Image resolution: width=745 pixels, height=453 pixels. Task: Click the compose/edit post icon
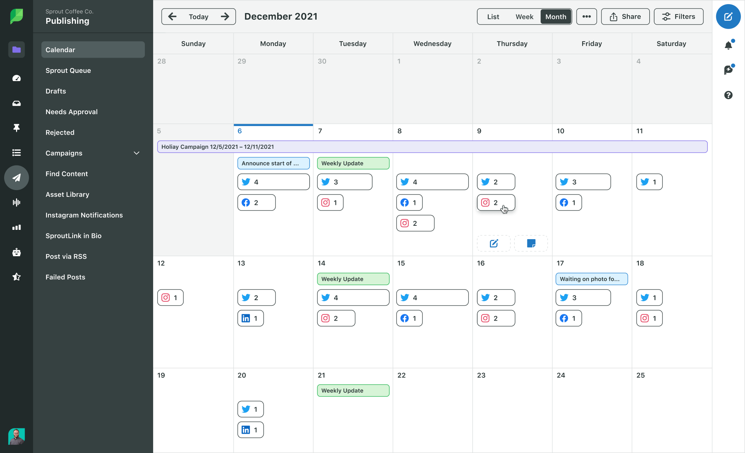pos(728,16)
